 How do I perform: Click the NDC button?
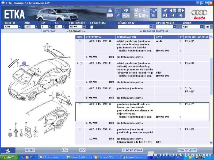tap(82, 150)
